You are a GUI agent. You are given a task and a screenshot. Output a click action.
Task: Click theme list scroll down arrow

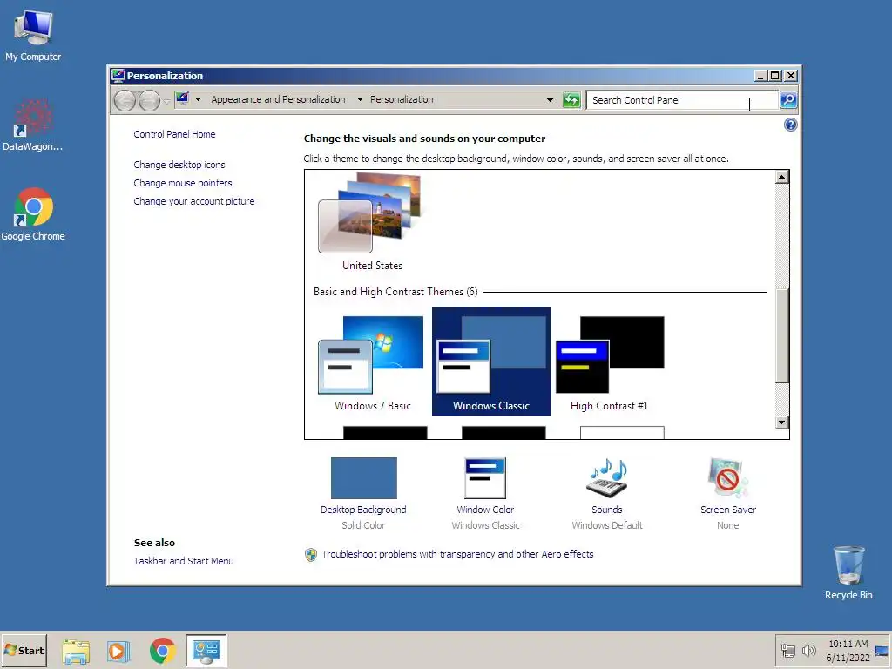(x=781, y=422)
